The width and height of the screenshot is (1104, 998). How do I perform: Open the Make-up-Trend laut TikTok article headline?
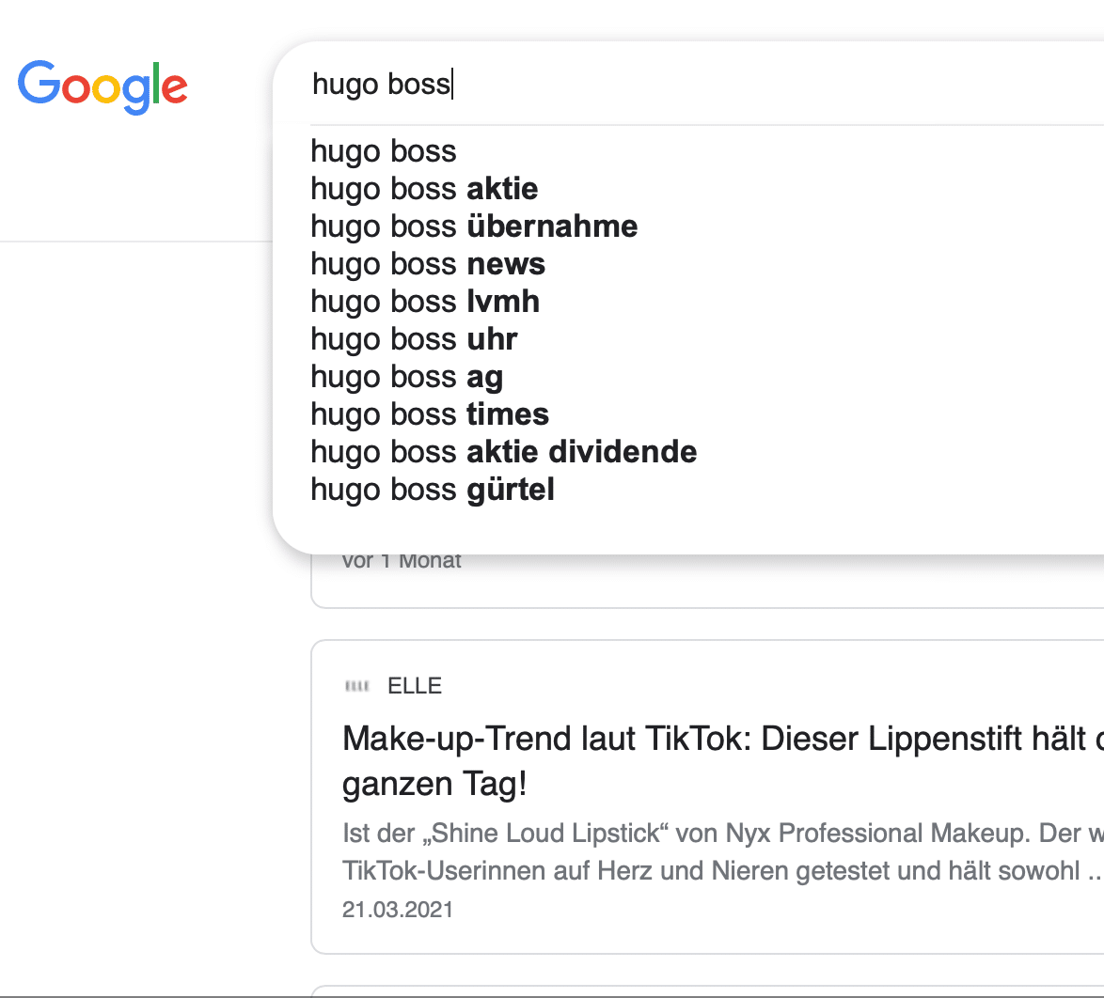(722, 761)
